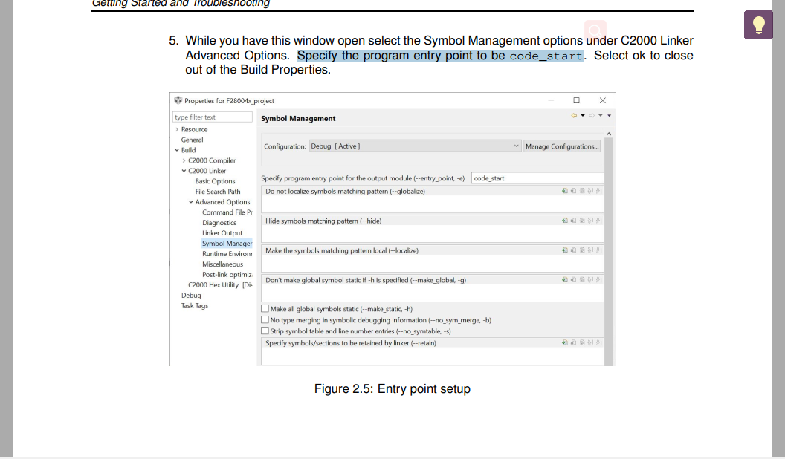
Task: Move the --hide entry down
Action: [598, 221]
